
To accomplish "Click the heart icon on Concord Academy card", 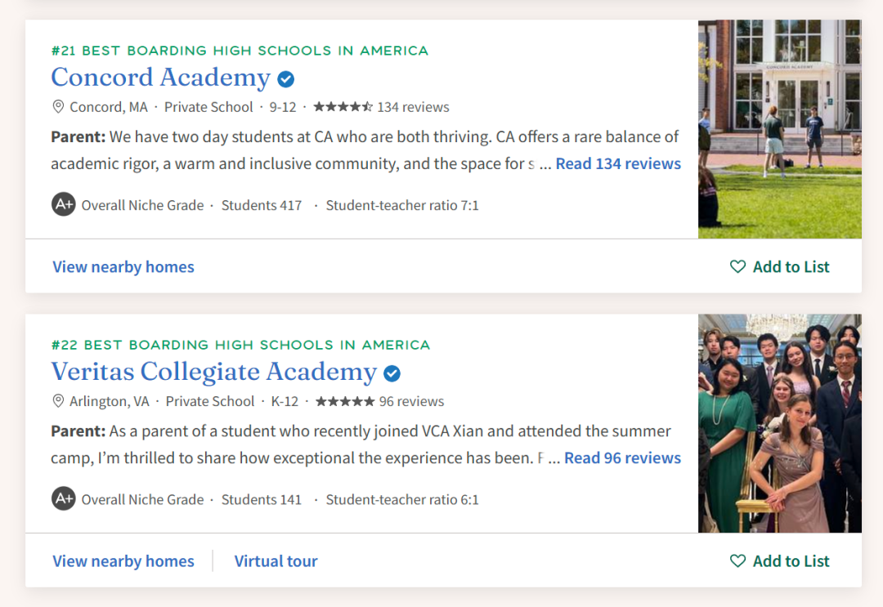I will [x=737, y=266].
